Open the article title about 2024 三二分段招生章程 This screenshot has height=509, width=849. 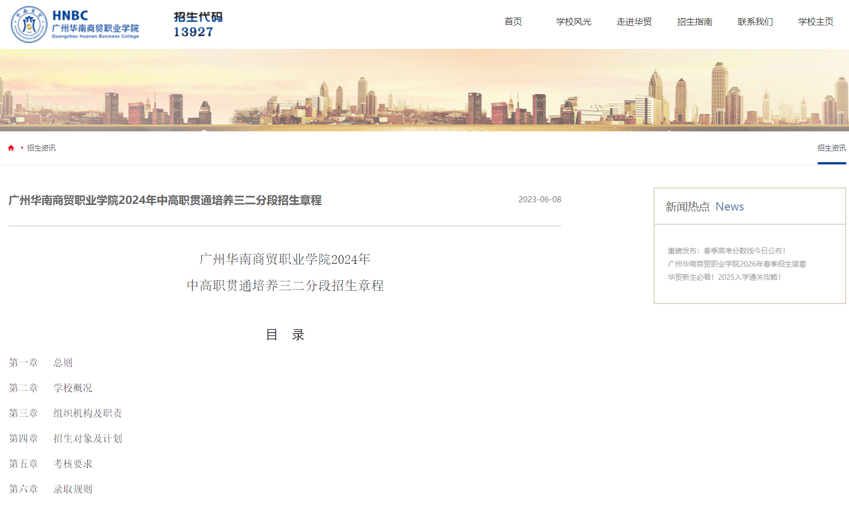165,201
